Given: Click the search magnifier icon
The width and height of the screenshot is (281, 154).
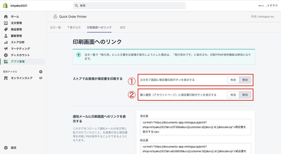Looking at the screenshot, I should [76, 6].
